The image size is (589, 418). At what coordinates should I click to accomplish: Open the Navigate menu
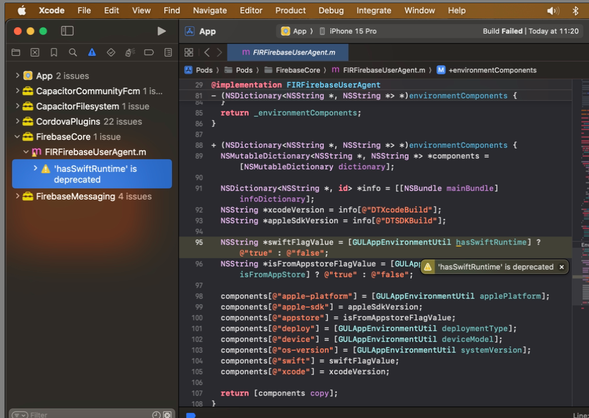209,11
